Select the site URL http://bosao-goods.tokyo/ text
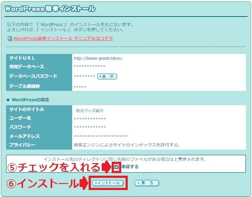252x197 pixels. [98, 58]
